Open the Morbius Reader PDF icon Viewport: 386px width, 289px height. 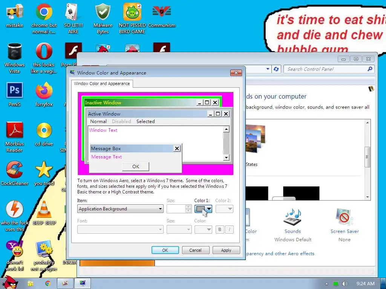tap(14, 137)
